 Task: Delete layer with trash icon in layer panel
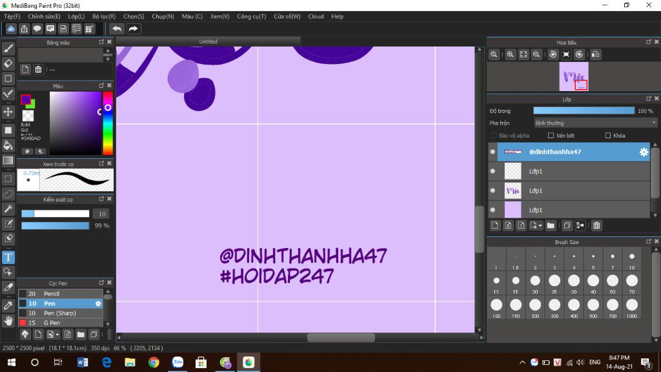click(x=596, y=225)
